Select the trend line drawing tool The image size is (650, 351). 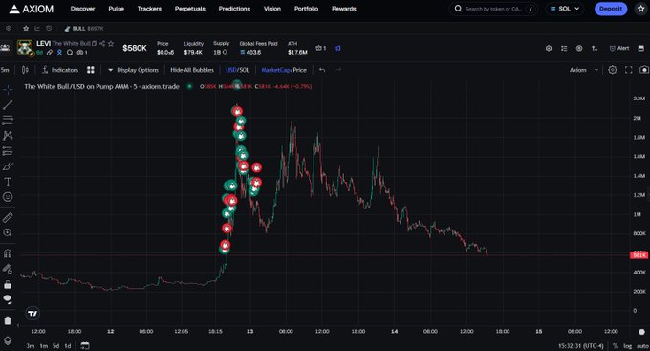8,104
